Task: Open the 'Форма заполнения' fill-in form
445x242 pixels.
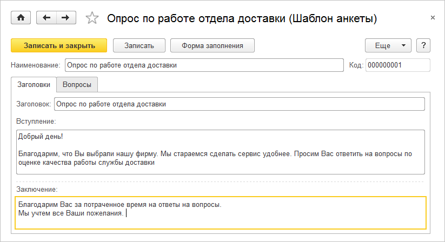Action: click(x=212, y=45)
